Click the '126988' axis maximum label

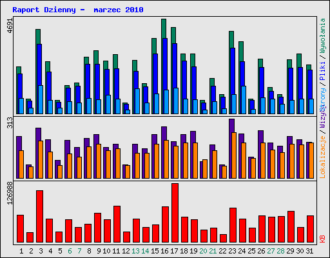point(10,193)
